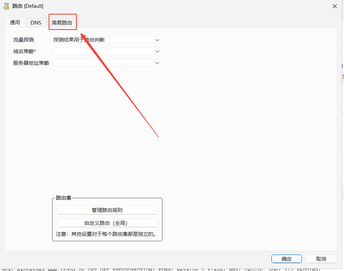
Task: Confirm with the 确定 button
Action: pyautogui.click(x=286, y=259)
